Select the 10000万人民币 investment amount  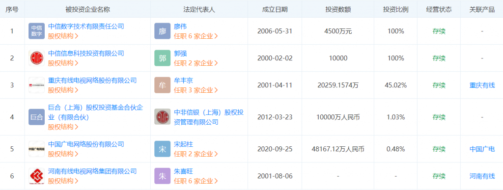(x=338, y=117)
